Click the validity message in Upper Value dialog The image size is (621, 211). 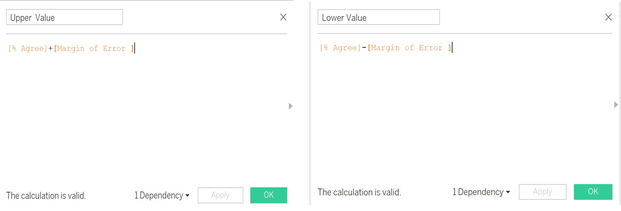pyautogui.click(x=46, y=196)
